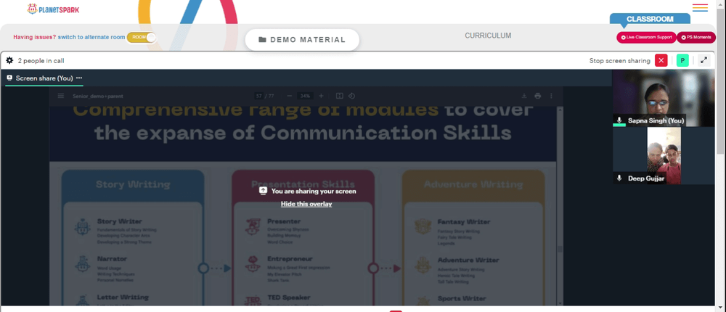Screen dimensions: 726x312
Task: Click 'Letter Writing' module title
Action: pyautogui.click(x=123, y=297)
